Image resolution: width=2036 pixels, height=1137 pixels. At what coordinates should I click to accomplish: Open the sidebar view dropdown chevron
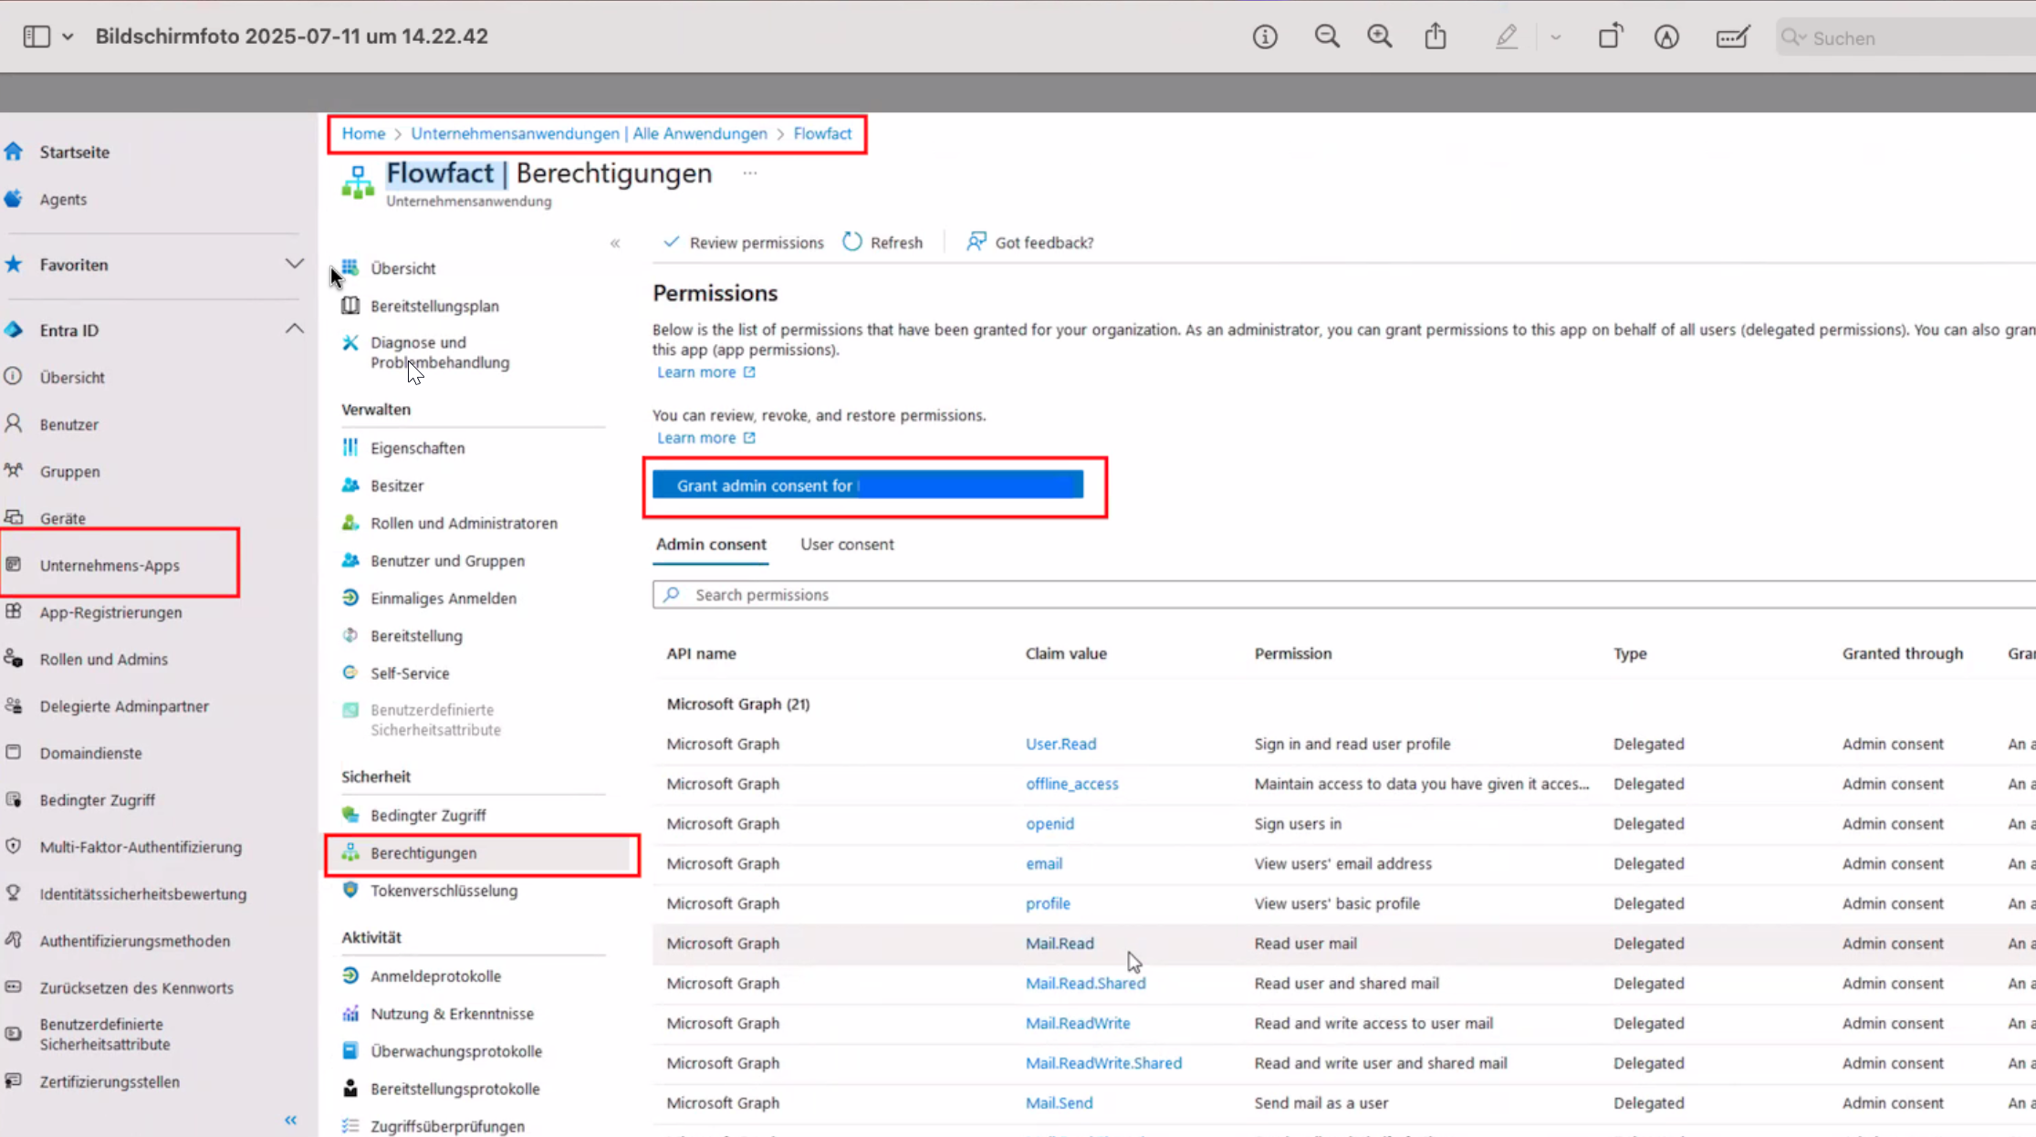point(68,37)
